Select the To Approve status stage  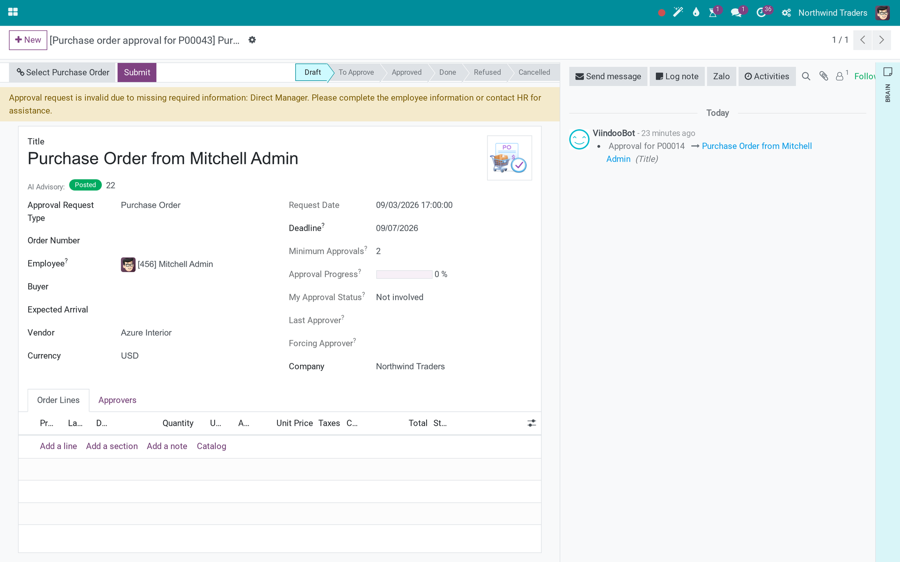point(356,72)
